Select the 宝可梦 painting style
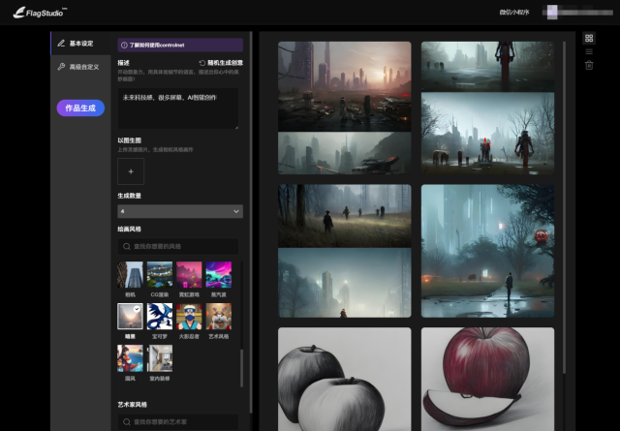The height and width of the screenshot is (431, 620). pos(160,316)
